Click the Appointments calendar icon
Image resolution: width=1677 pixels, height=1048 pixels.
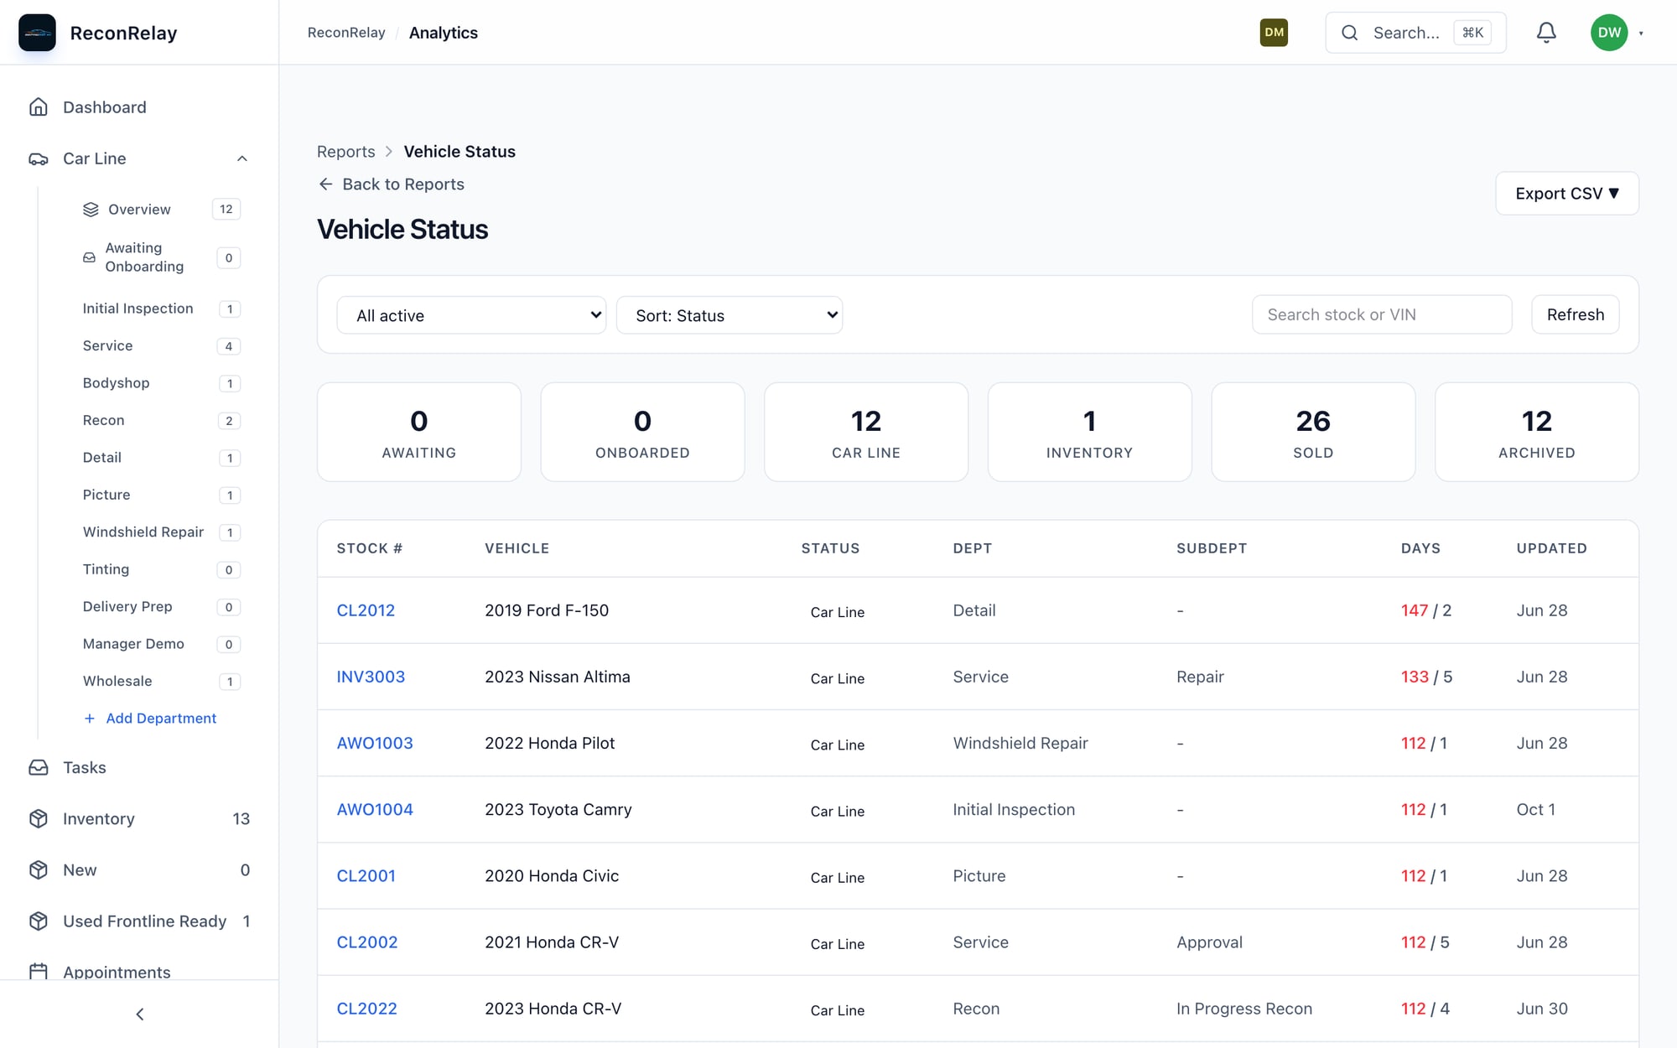(x=39, y=971)
